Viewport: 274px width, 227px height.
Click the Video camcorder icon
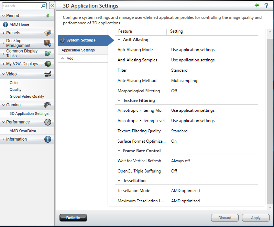coord(48,74)
